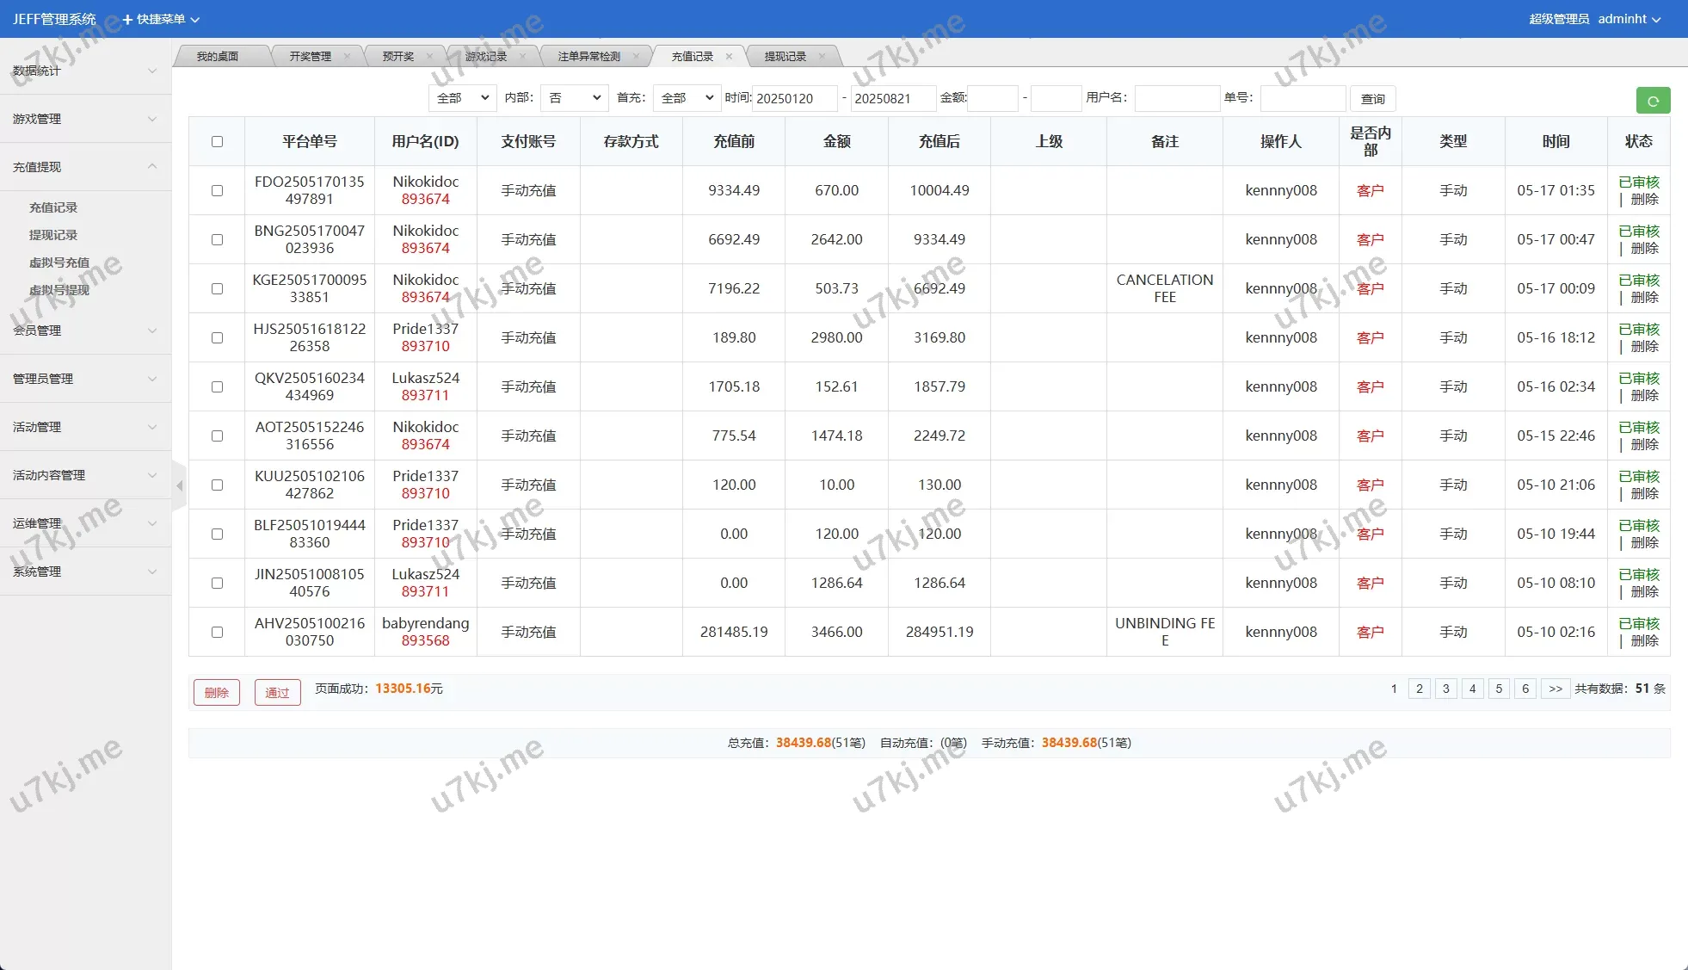Check the select-all checkbox in header
The width and height of the screenshot is (1688, 970).
pos(217,141)
